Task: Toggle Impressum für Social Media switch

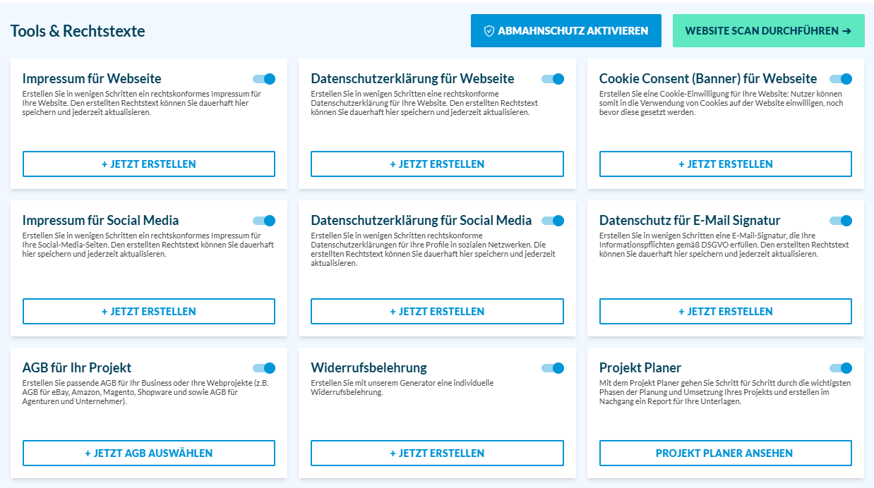Action: click(x=264, y=221)
